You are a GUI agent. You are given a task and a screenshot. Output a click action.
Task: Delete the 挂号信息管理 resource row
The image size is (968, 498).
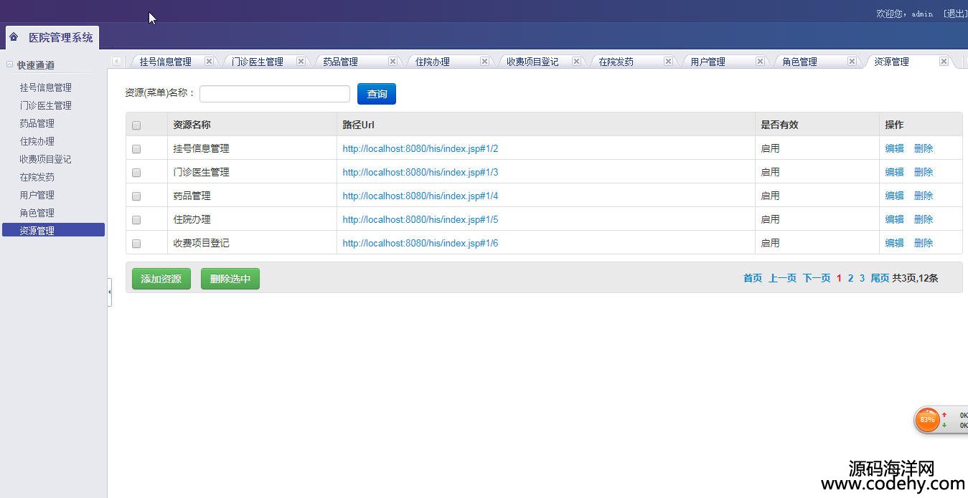[924, 148]
